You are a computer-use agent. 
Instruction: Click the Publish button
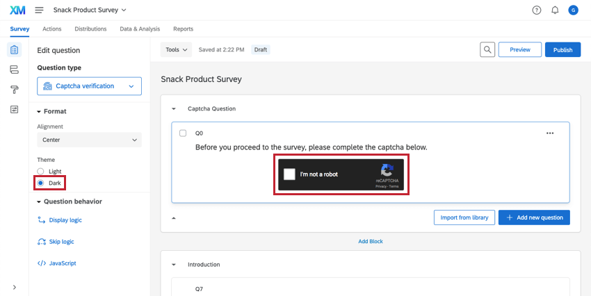tap(562, 50)
